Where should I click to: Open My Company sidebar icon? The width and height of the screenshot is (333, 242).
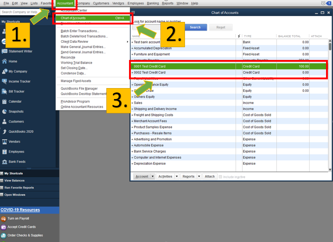(4, 71)
